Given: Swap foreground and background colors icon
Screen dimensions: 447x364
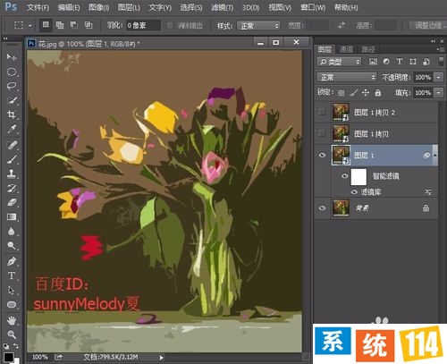Looking at the screenshot, I should 16,346.
